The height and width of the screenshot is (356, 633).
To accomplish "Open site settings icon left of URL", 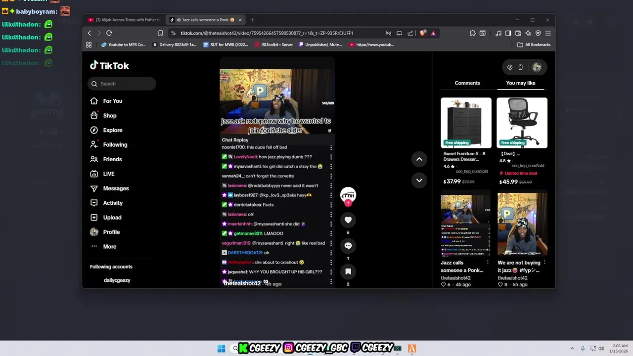I will click(173, 33).
